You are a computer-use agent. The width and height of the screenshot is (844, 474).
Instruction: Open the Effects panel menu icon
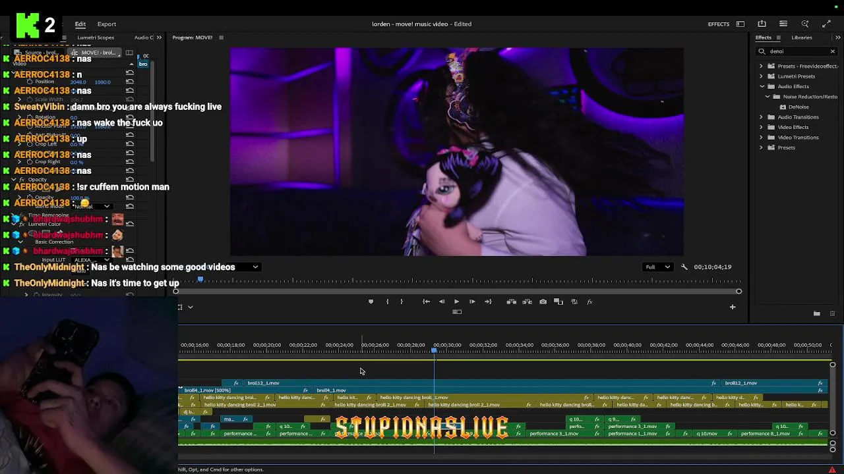pyautogui.click(x=779, y=38)
